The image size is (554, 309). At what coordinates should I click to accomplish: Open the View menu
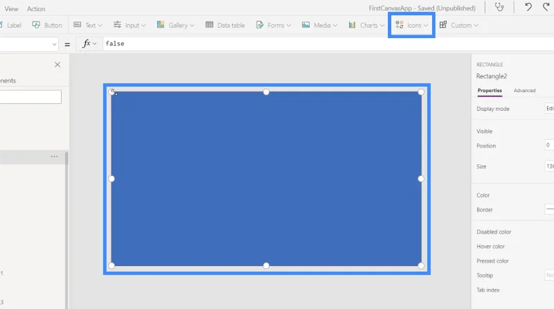tap(11, 9)
